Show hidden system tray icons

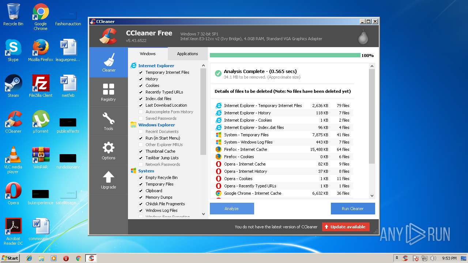(397, 258)
